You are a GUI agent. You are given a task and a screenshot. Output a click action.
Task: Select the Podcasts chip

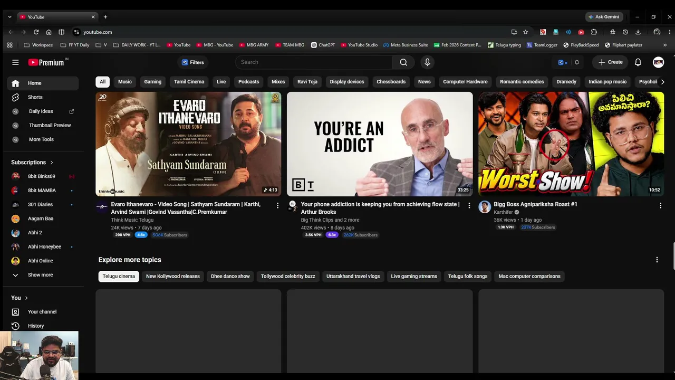click(249, 82)
